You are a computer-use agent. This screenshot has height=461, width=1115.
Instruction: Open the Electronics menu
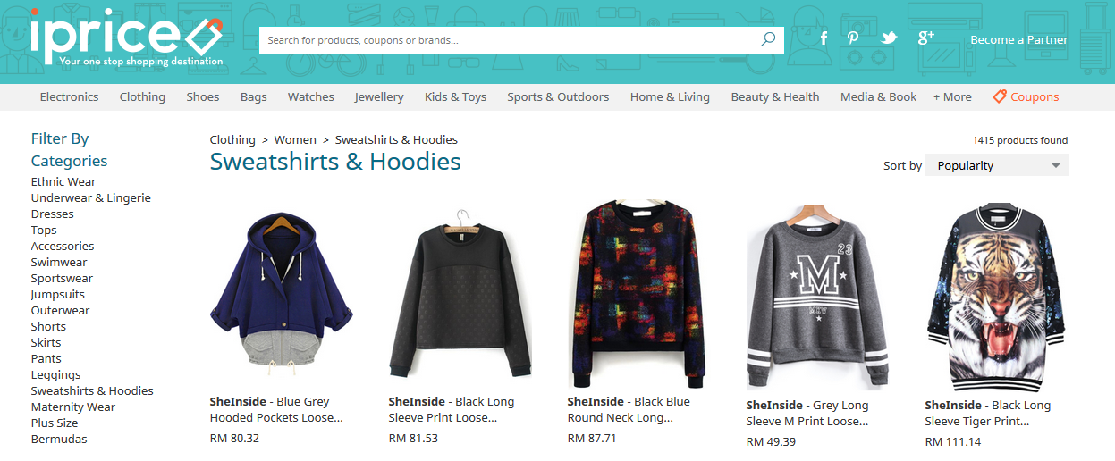[x=69, y=96]
